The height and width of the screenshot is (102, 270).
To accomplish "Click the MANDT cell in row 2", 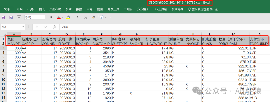I will 14,44.
